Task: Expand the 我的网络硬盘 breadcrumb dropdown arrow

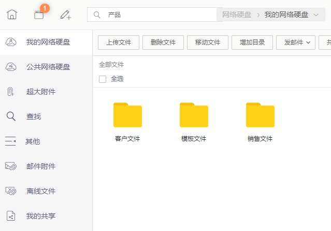Action: [x=316, y=15]
